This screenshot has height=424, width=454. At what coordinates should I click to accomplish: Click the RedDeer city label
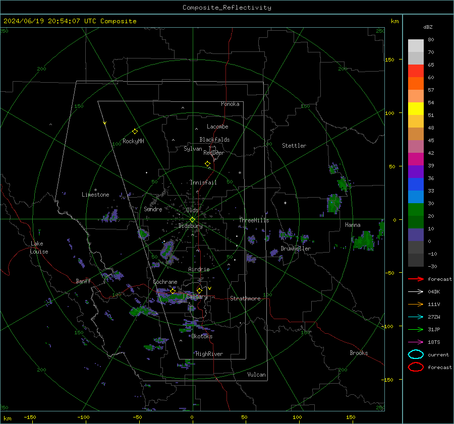(214, 153)
